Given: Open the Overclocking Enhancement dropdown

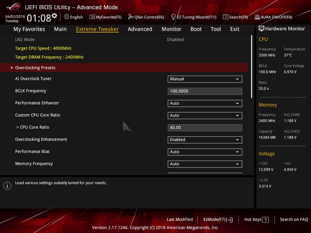Looking at the screenshot, I should pyautogui.click(x=205, y=140).
